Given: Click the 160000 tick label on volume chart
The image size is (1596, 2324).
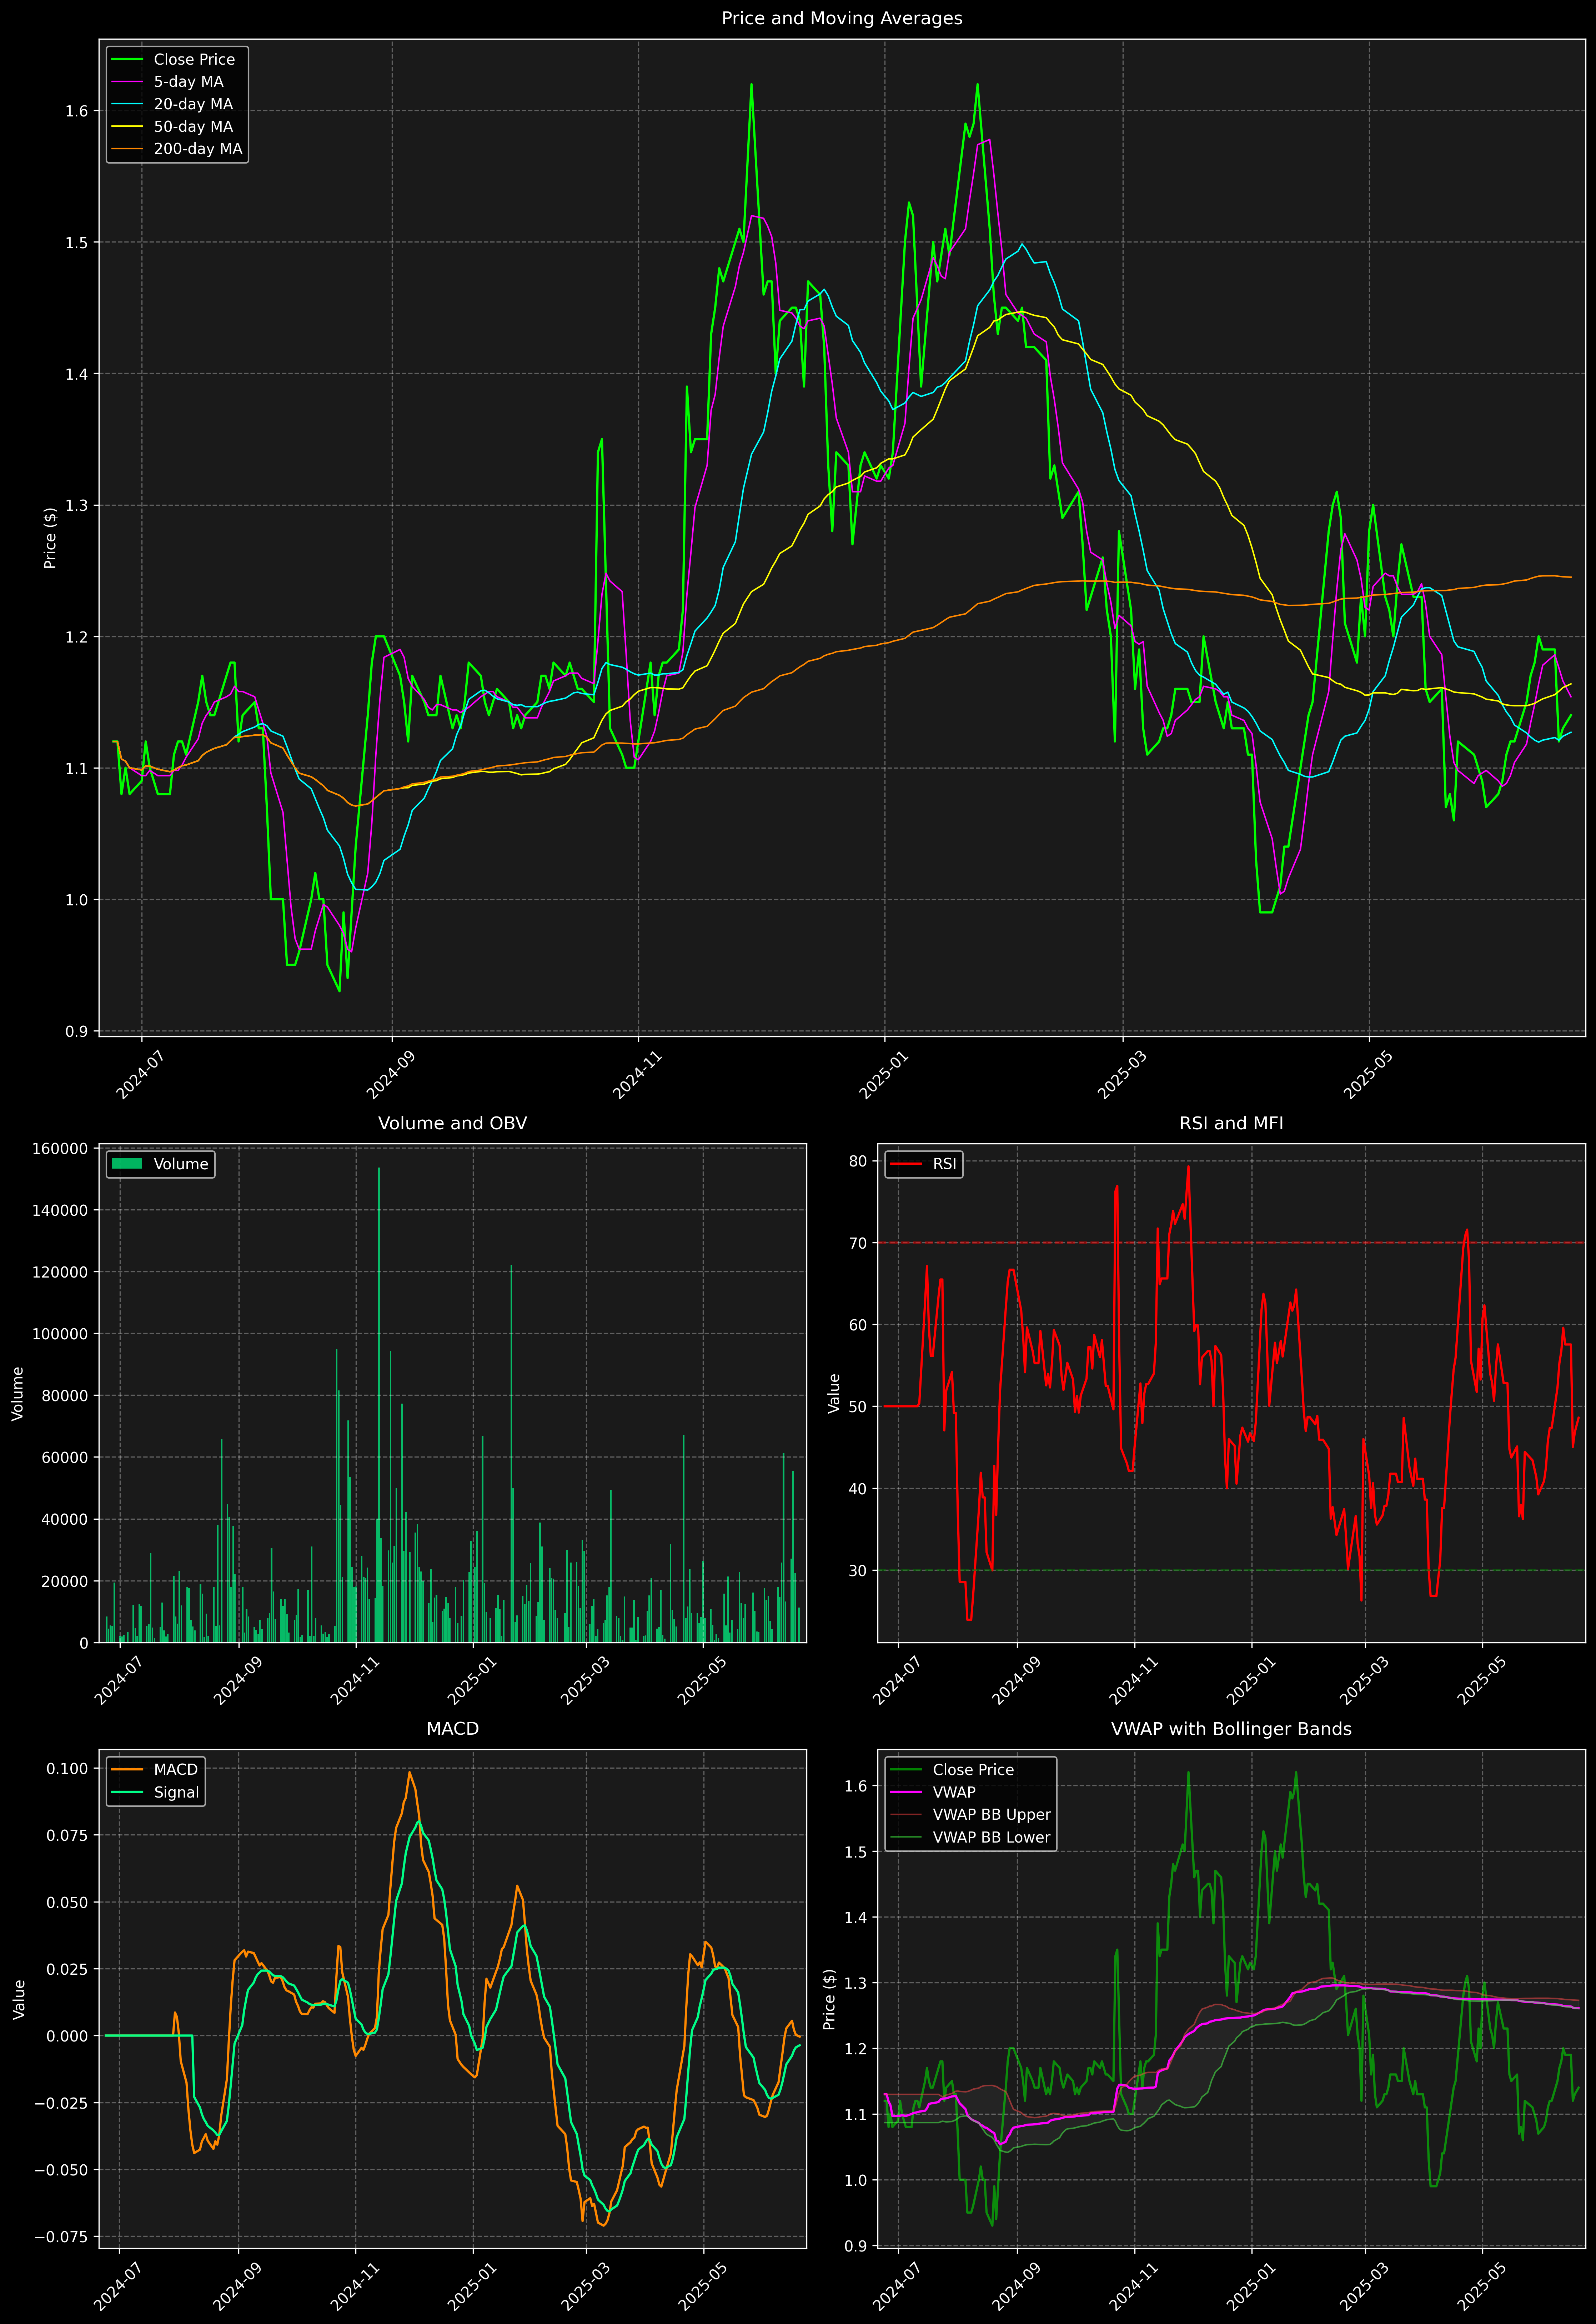Looking at the screenshot, I should (x=60, y=1149).
